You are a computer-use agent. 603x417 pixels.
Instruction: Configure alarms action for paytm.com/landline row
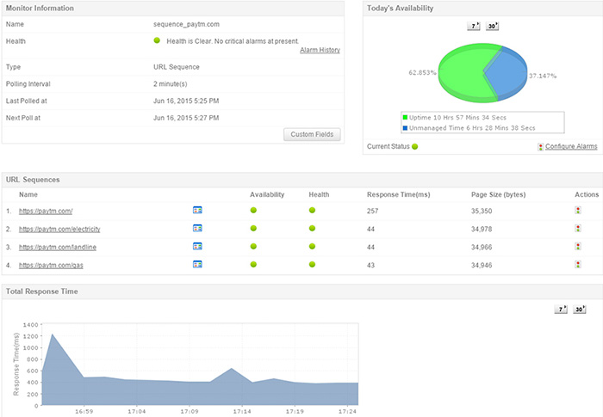[578, 246]
